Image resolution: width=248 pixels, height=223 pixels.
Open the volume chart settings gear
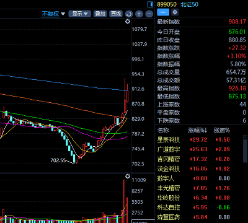coord(128,176)
